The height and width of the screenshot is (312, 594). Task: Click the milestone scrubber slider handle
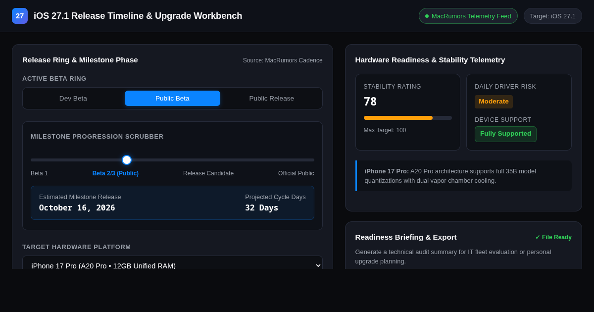127,160
